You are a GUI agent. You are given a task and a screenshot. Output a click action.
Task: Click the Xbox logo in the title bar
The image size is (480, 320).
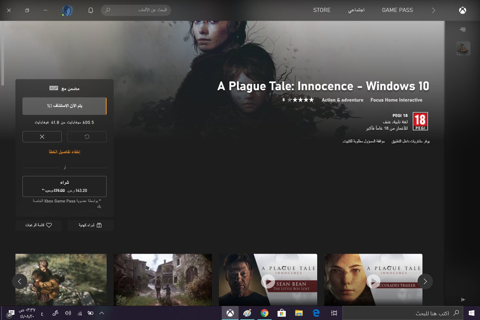click(462, 10)
